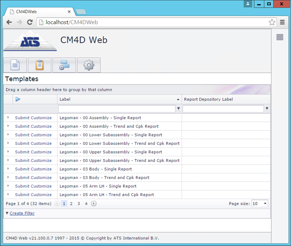The image size is (291, 246).
Task: Click Customize for 00 Assembly - Trend and Cpk Report
Action: tap(41, 126)
